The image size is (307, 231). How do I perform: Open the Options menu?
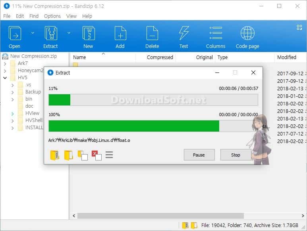[52, 16]
